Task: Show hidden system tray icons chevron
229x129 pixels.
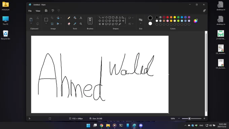Action: [186, 125]
